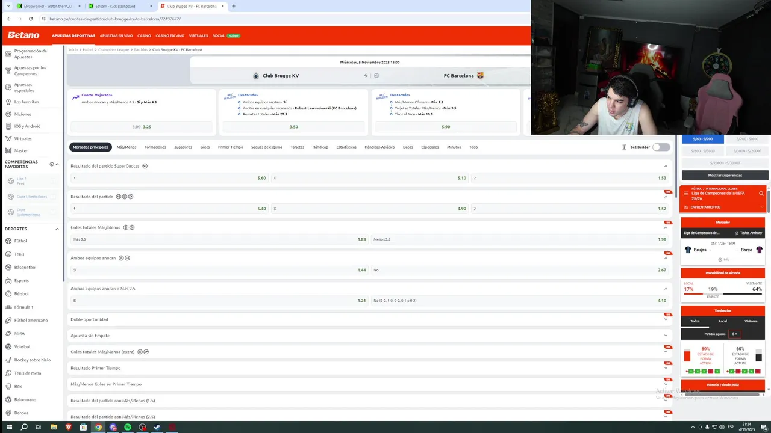771x433 pixels.
Task: Select MMA in the Deportes list
Action: pyautogui.click(x=19, y=333)
